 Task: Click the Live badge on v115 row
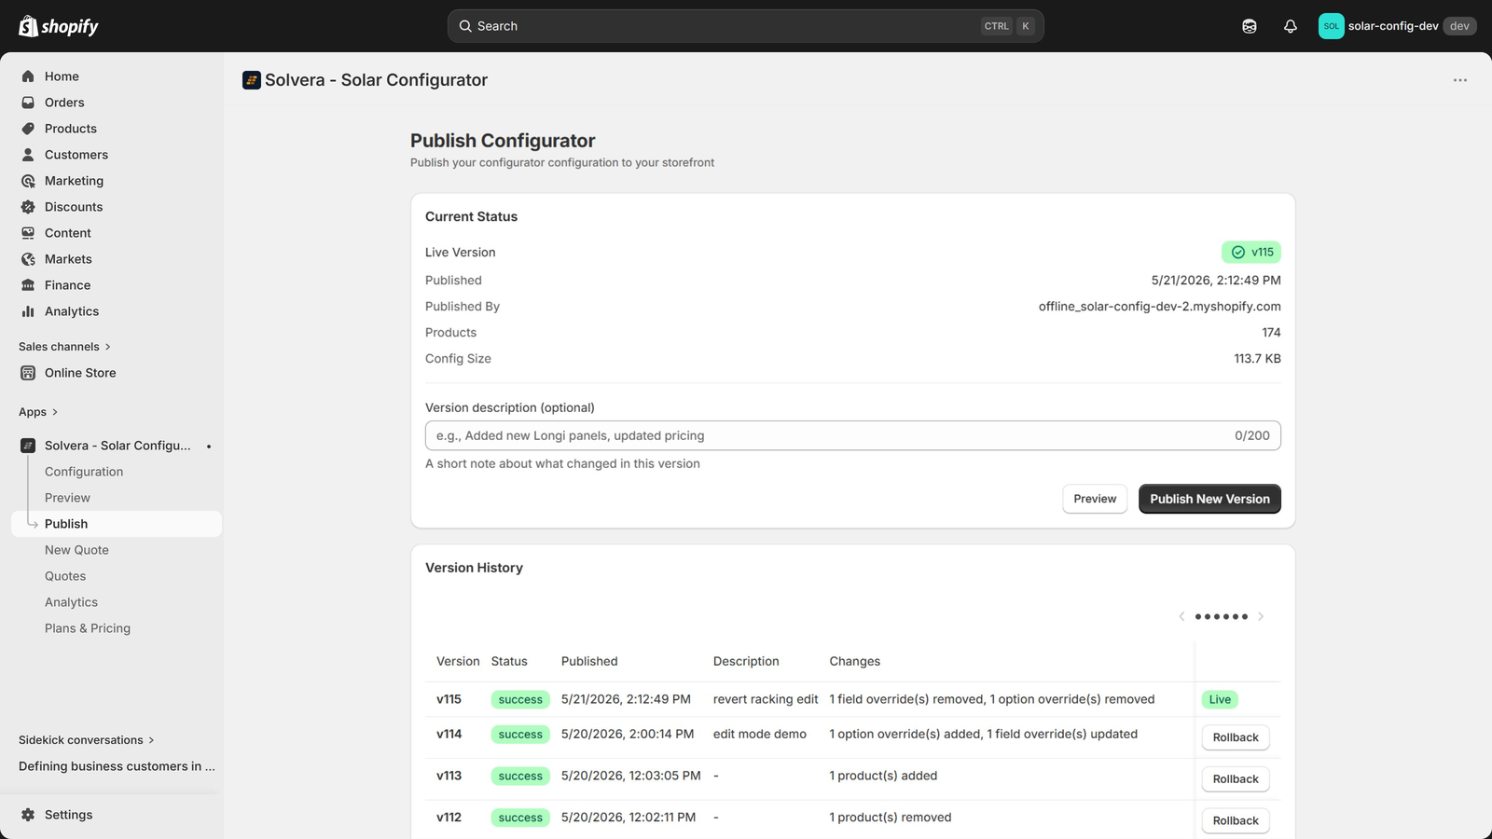(1220, 700)
